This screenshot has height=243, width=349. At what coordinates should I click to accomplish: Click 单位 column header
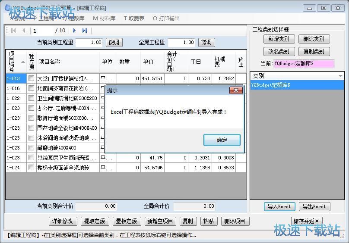pos(108,62)
